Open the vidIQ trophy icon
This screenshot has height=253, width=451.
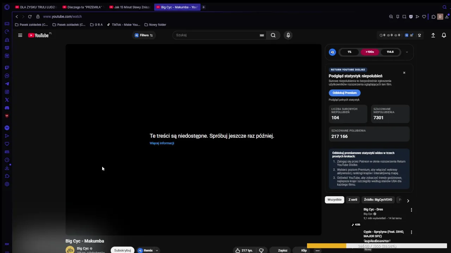pyautogui.click(x=419, y=35)
